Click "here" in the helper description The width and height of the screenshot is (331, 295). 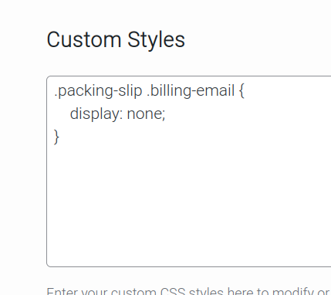241,291
